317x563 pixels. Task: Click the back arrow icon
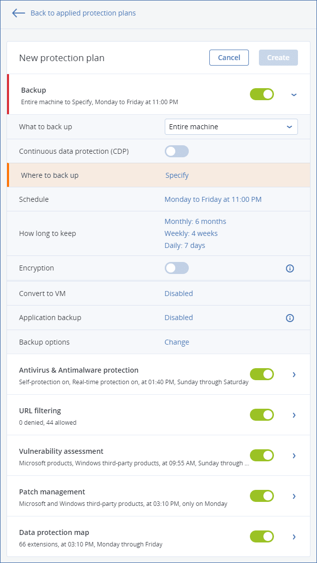[x=19, y=14]
